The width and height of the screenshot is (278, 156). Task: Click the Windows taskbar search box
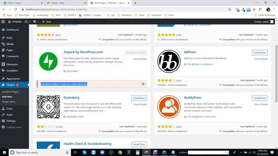(x=40, y=152)
